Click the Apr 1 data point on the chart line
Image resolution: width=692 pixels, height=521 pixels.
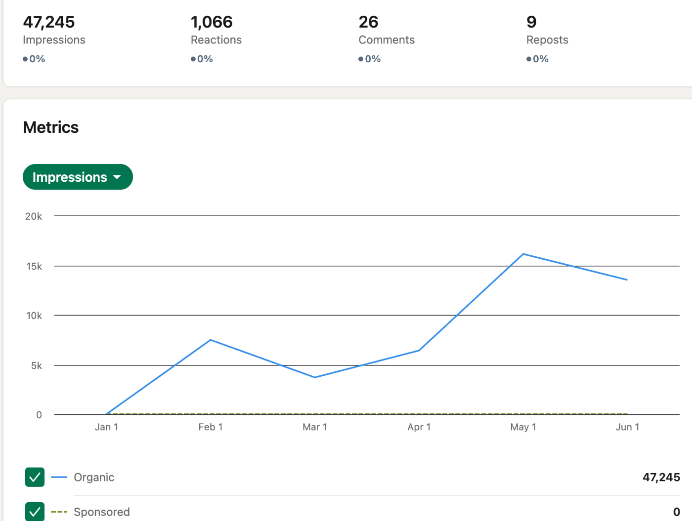click(x=419, y=351)
